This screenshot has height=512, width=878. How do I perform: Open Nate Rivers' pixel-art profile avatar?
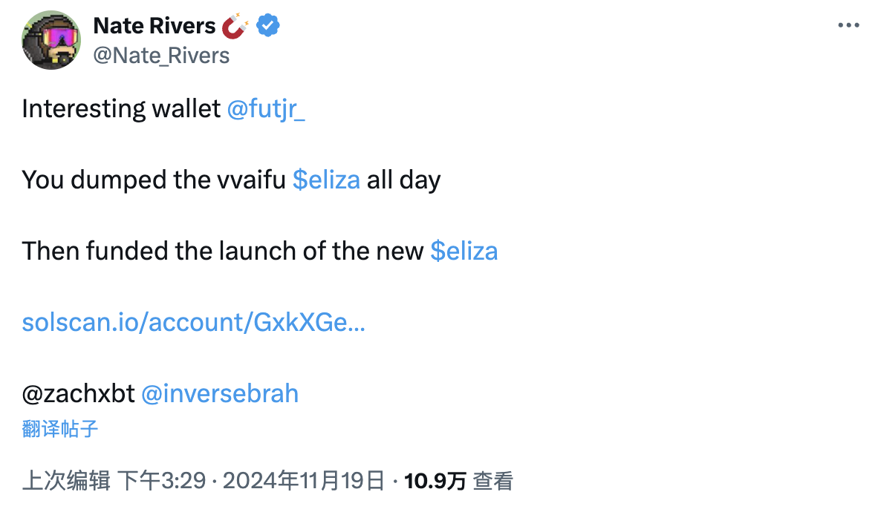(x=51, y=40)
